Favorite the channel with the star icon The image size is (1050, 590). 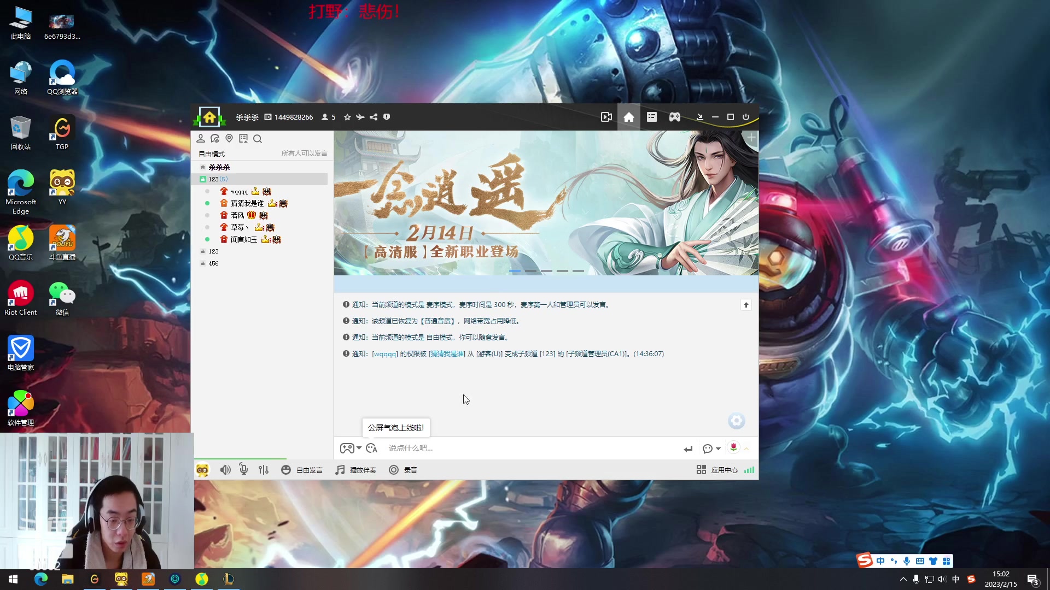[x=347, y=117]
